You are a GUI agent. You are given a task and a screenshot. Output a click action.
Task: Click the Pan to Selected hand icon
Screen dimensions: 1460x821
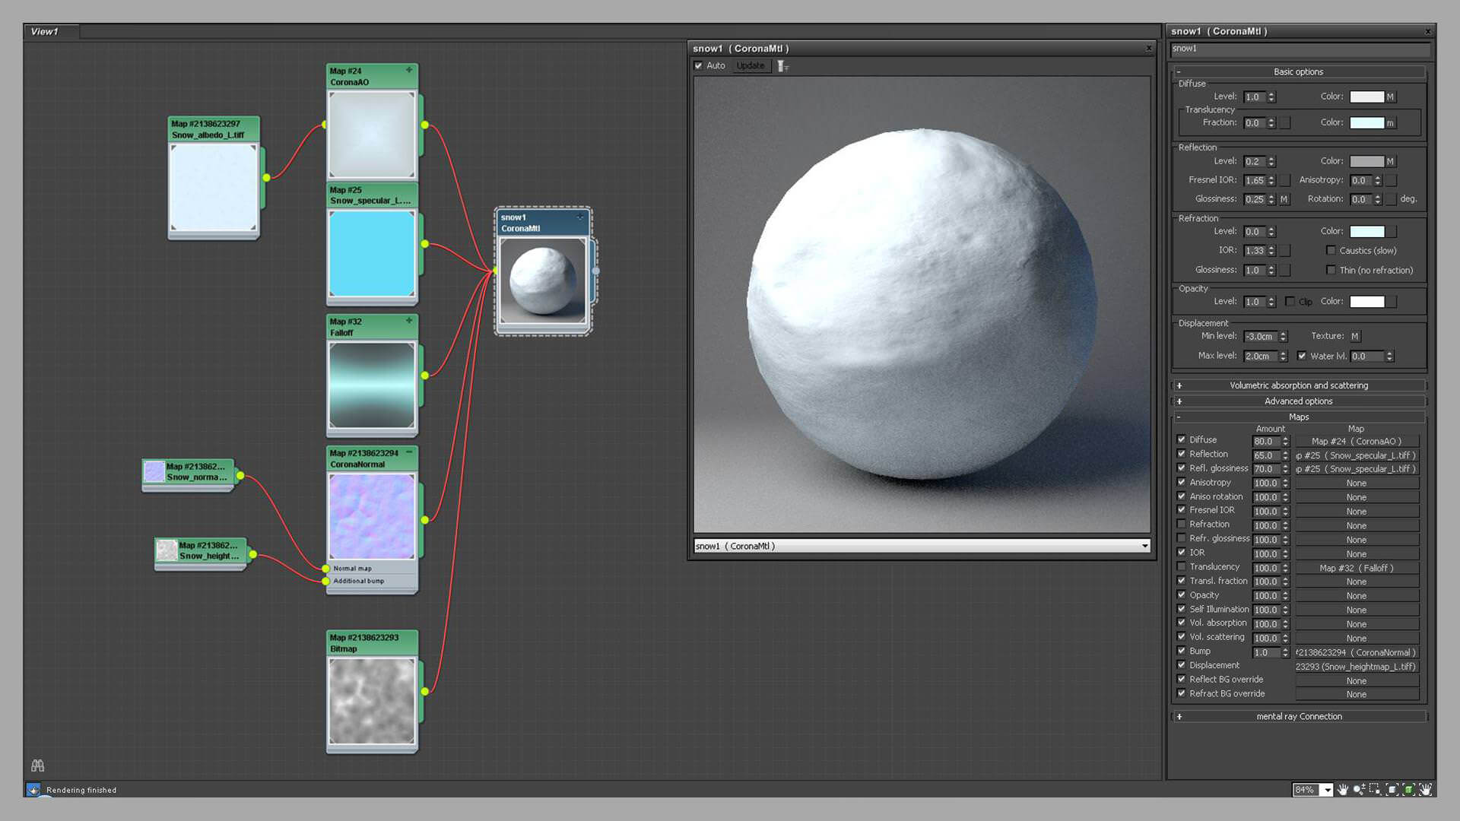click(1425, 790)
